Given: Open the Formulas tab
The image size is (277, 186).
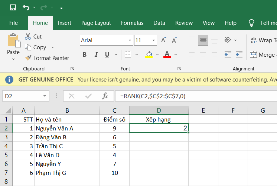Looking at the screenshot, I should (x=132, y=23).
